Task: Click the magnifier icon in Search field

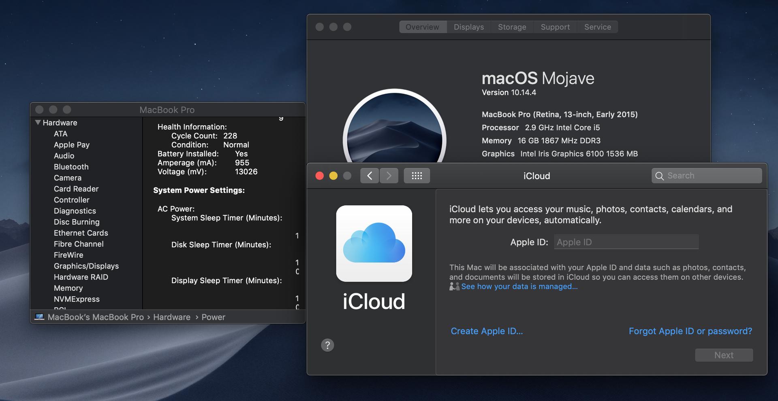Action: coord(659,176)
